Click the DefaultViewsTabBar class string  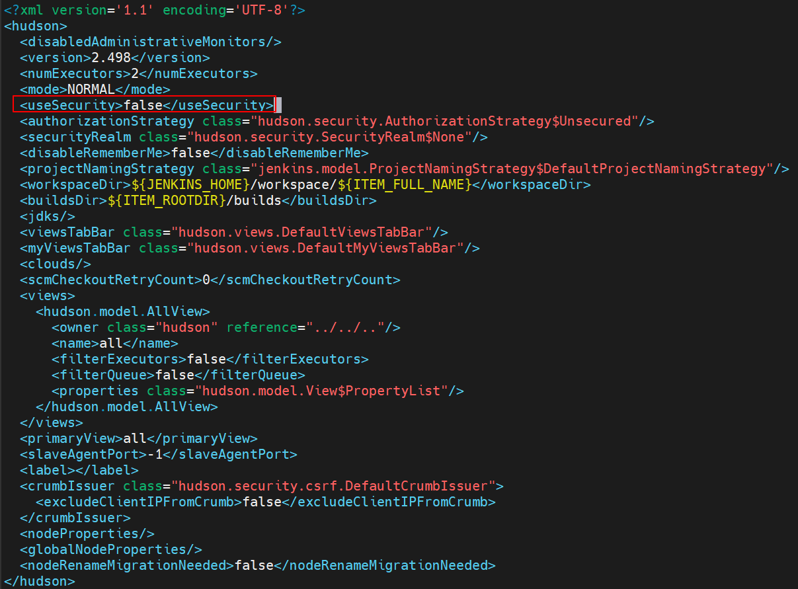click(x=301, y=232)
